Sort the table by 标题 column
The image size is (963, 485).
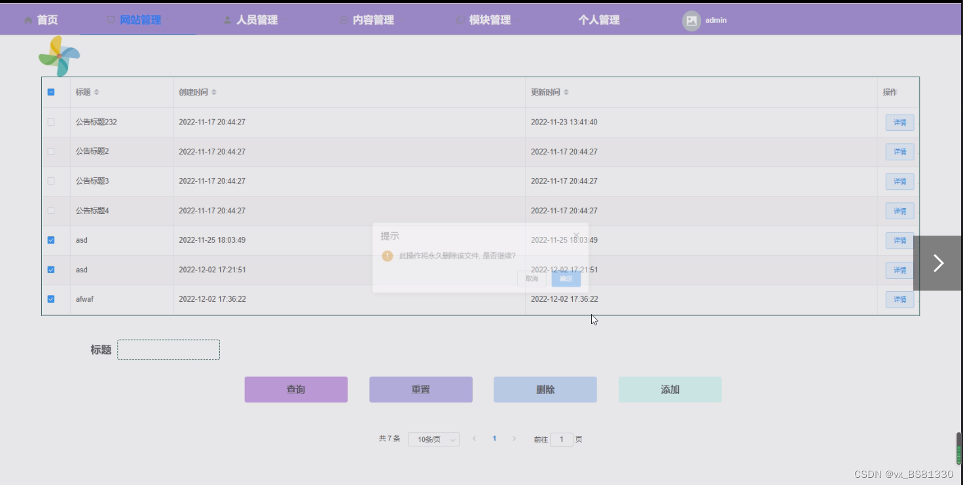coord(96,92)
